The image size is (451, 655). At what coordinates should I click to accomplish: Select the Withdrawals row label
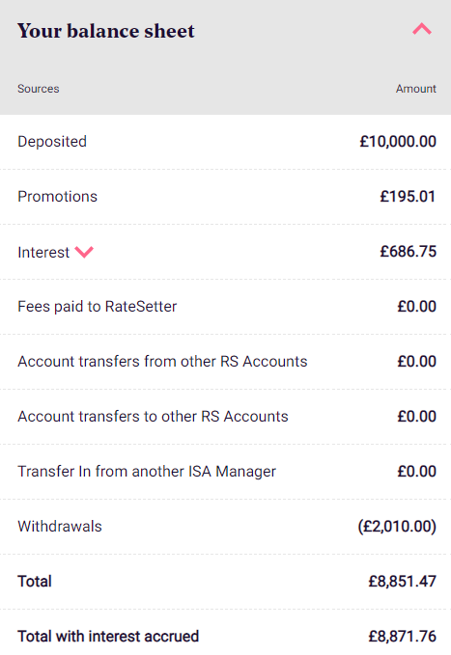60,527
